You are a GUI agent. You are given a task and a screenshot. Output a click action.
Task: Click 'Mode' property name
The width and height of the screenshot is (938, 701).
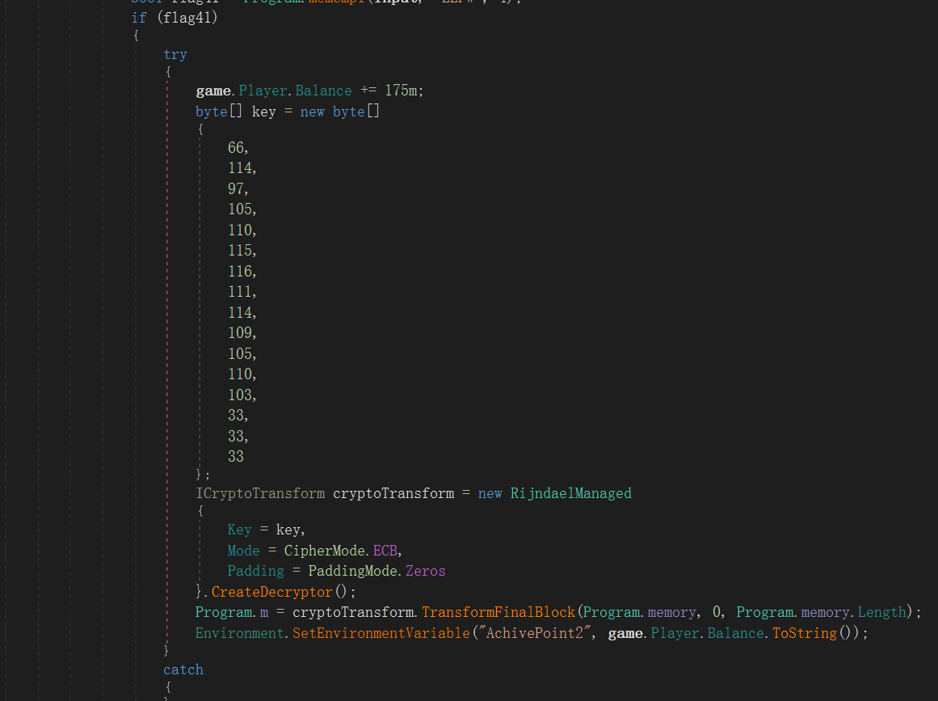[243, 551]
